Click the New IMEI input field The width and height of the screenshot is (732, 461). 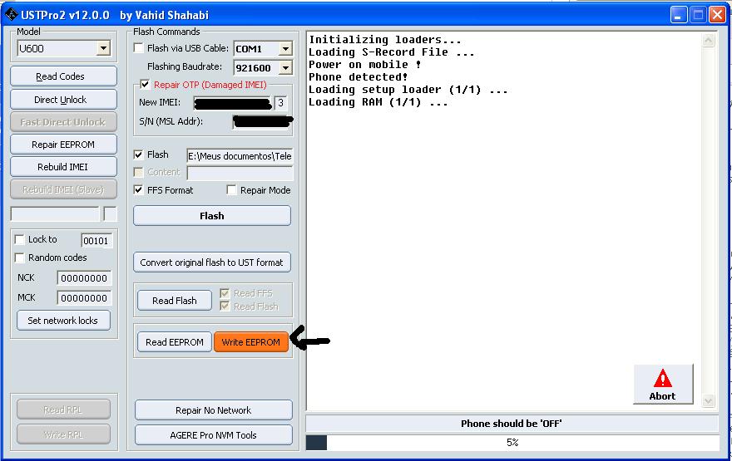(x=232, y=102)
